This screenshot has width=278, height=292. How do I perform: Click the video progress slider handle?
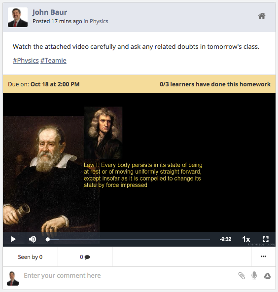[x=48, y=240]
